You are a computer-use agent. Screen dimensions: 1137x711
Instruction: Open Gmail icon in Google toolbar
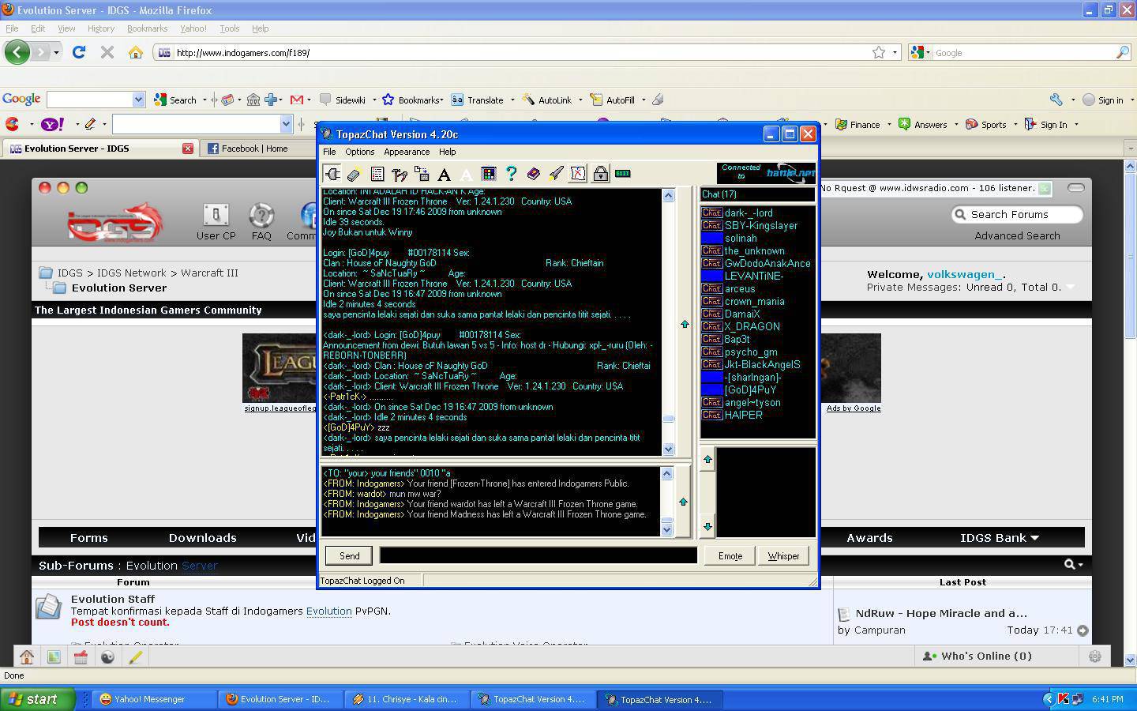tap(297, 100)
